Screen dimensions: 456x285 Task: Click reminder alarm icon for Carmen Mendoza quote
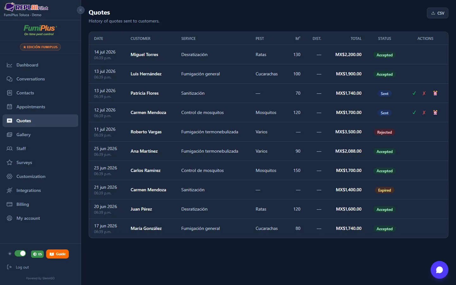pyautogui.click(x=435, y=112)
